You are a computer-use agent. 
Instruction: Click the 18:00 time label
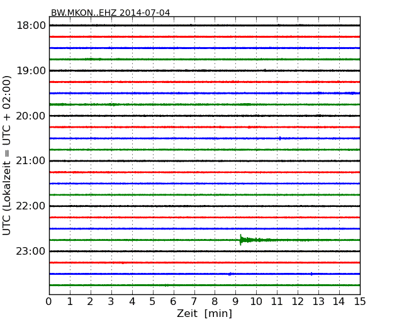(x=31, y=26)
